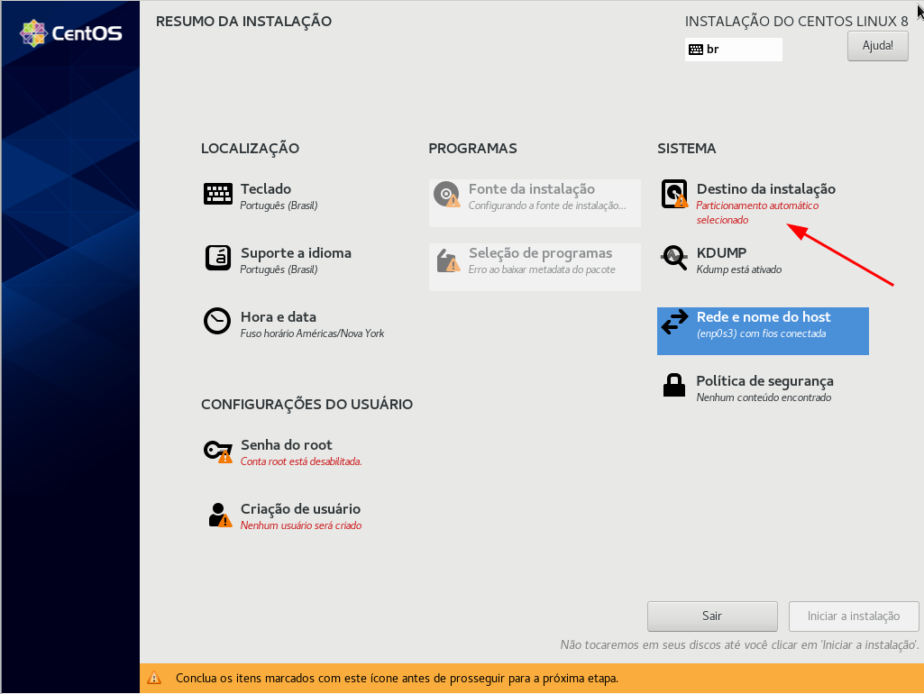Click the Fonte da instalação disc icon
Viewport: 924px width, 694px height.
[x=447, y=194]
